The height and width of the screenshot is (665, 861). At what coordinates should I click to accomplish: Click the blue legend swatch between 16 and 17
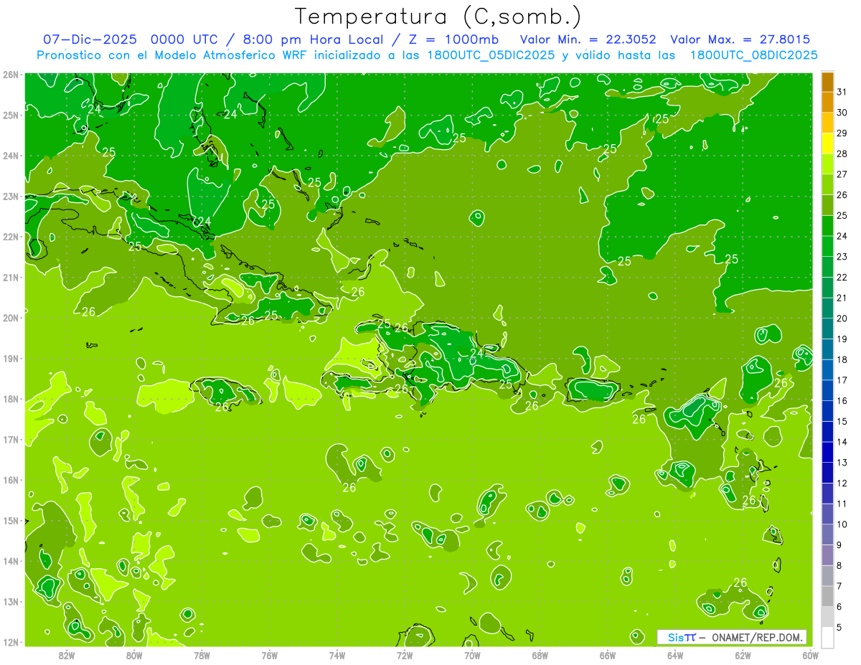(827, 390)
